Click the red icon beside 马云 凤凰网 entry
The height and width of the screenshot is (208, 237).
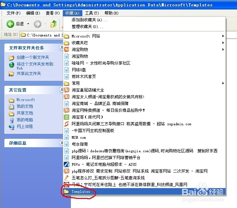pyautogui.click(x=67, y=184)
